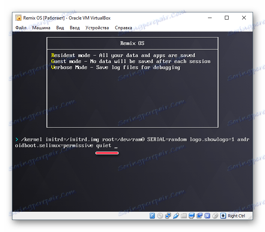Select the Verbose Mode boot entry
The height and width of the screenshot is (232, 265).
point(116,68)
